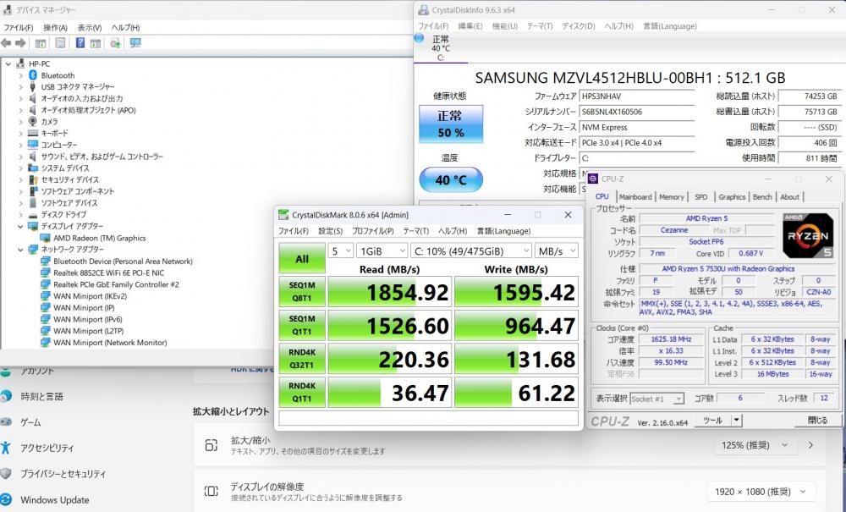Viewport: 846px width, 512px height.
Task: Click the update driver software toolbar icon
Action: tap(115, 43)
